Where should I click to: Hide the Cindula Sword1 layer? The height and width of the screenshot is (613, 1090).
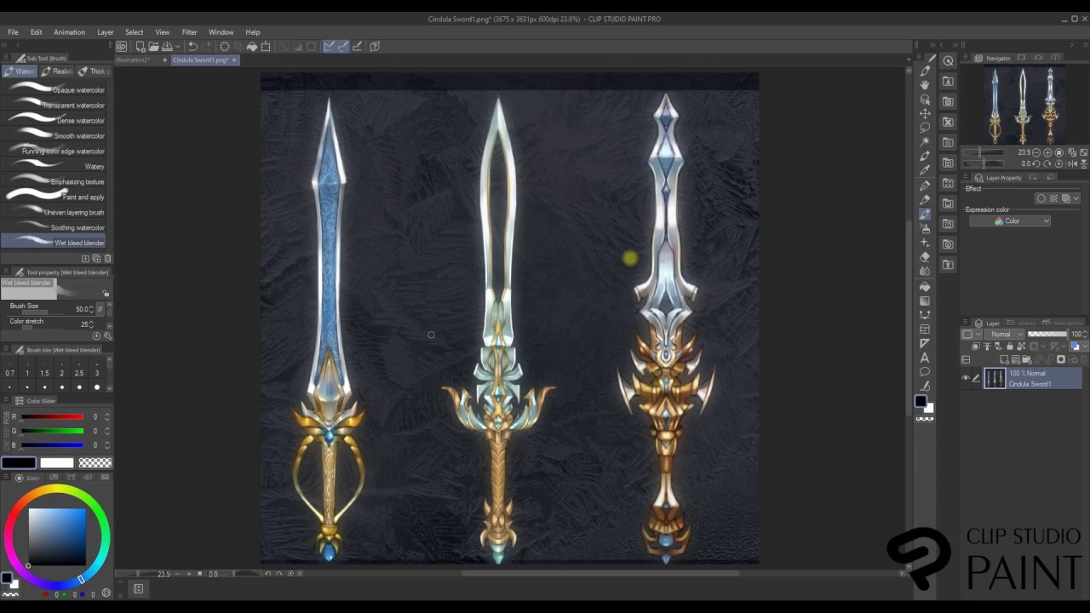point(966,378)
